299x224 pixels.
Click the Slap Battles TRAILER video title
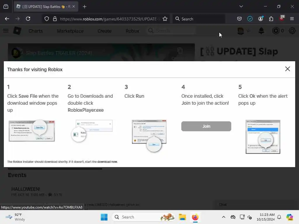(59, 53)
